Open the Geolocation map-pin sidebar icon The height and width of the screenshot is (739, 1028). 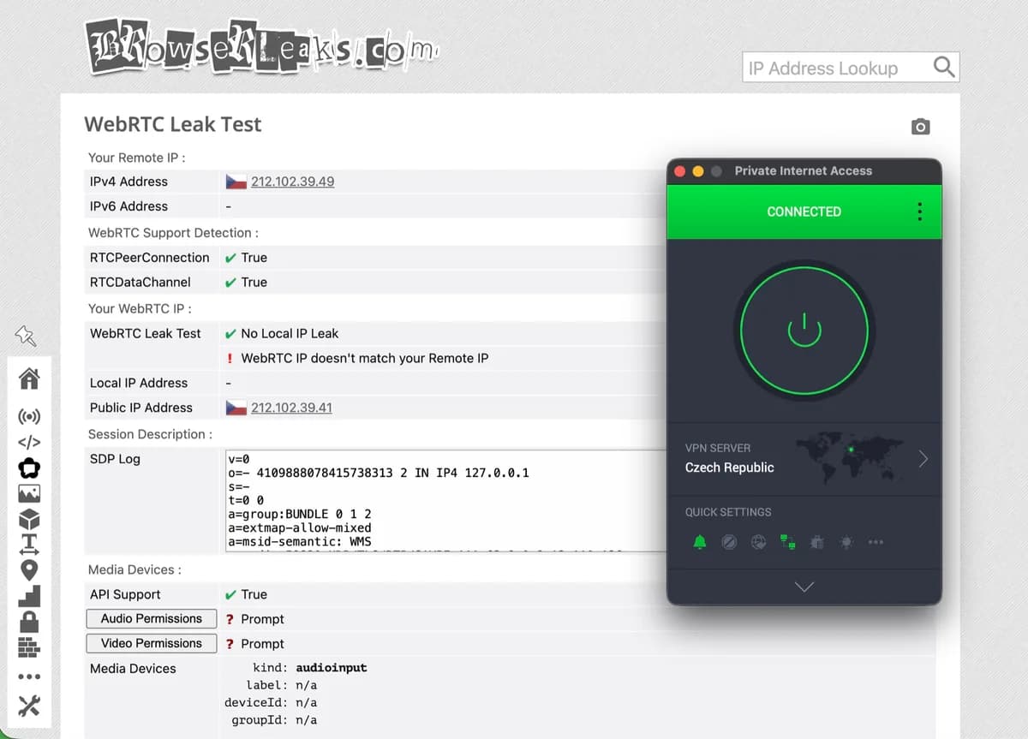(x=29, y=569)
